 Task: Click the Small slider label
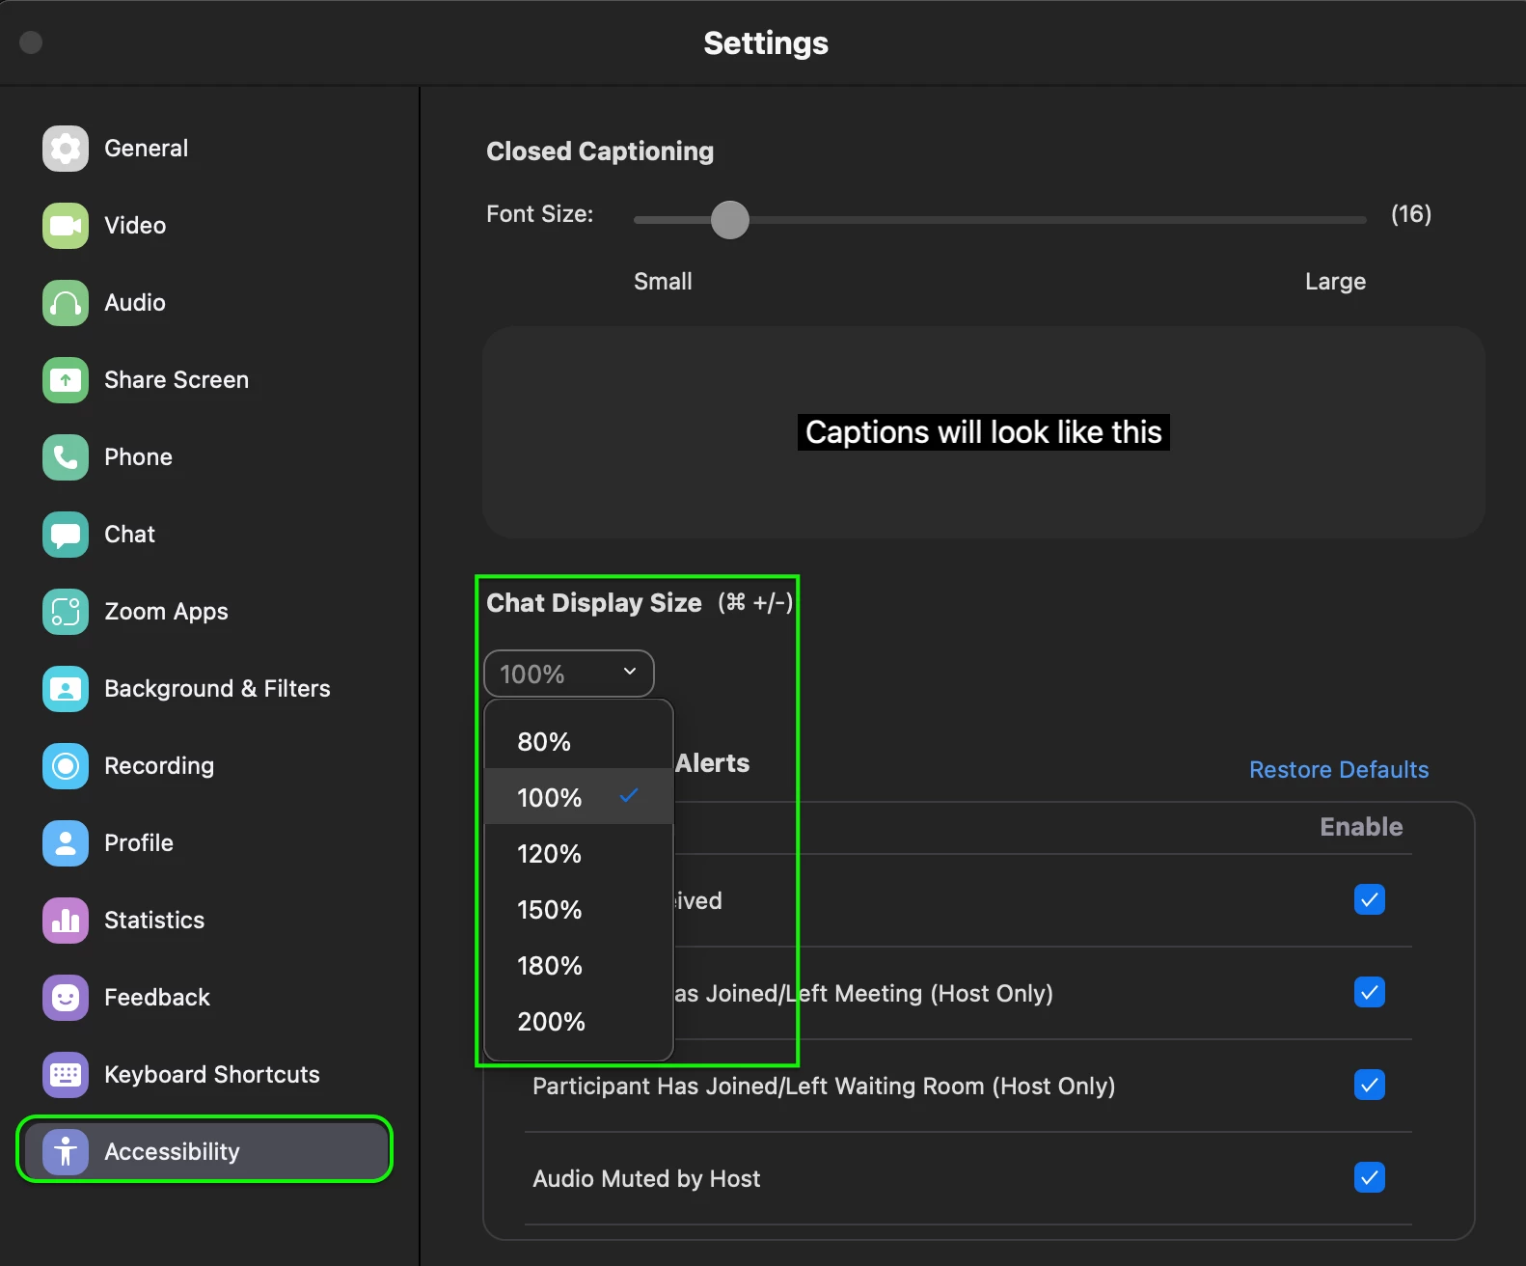663,282
